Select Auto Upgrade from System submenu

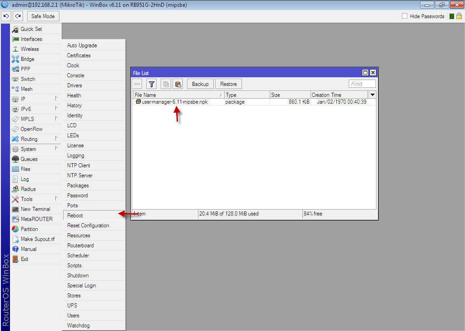(x=94, y=45)
